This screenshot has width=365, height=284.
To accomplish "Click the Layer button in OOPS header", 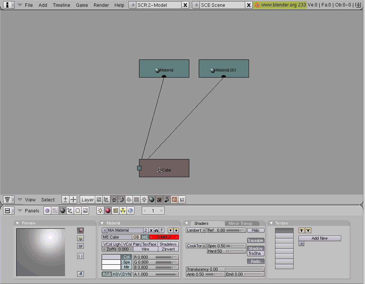I will coord(87,200).
